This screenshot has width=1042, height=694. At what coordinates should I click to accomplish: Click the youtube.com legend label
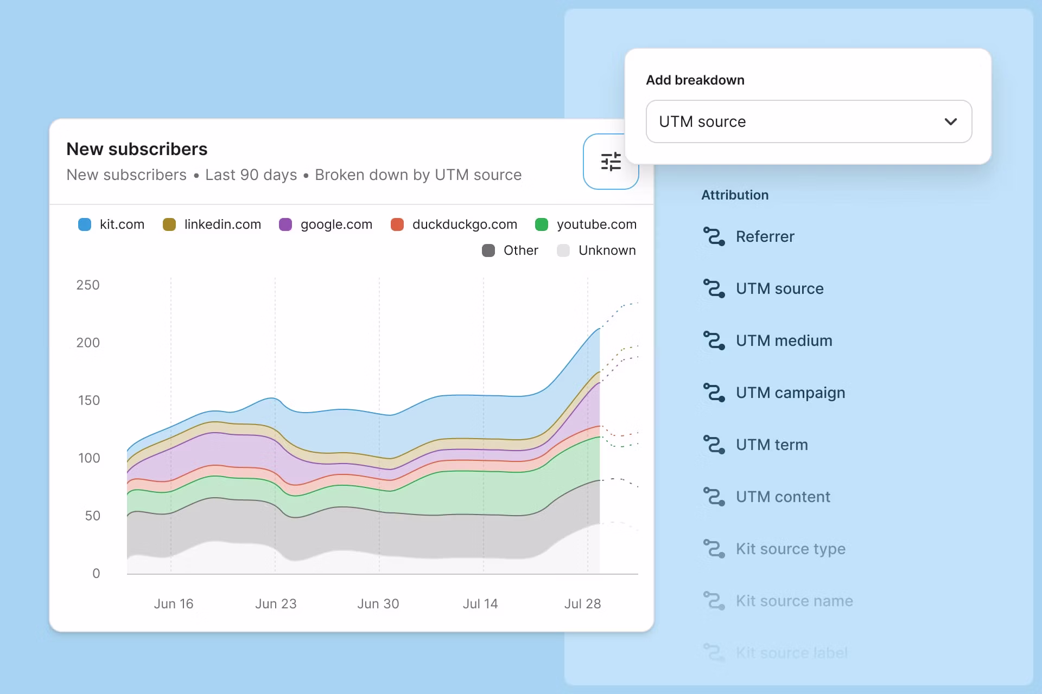pyautogui.click(x=596, y=224)
